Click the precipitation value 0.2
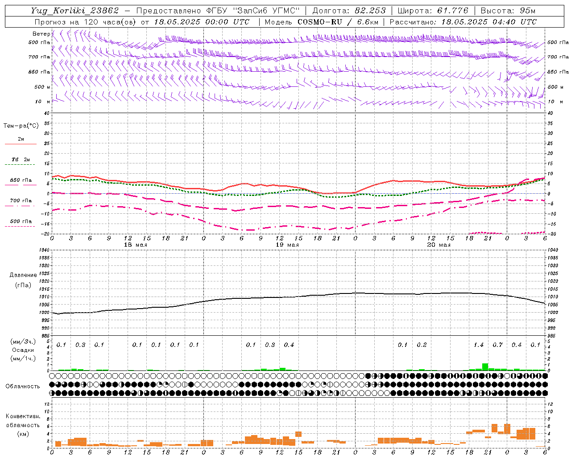The image size is (571, 456). [x=422, y=345]
